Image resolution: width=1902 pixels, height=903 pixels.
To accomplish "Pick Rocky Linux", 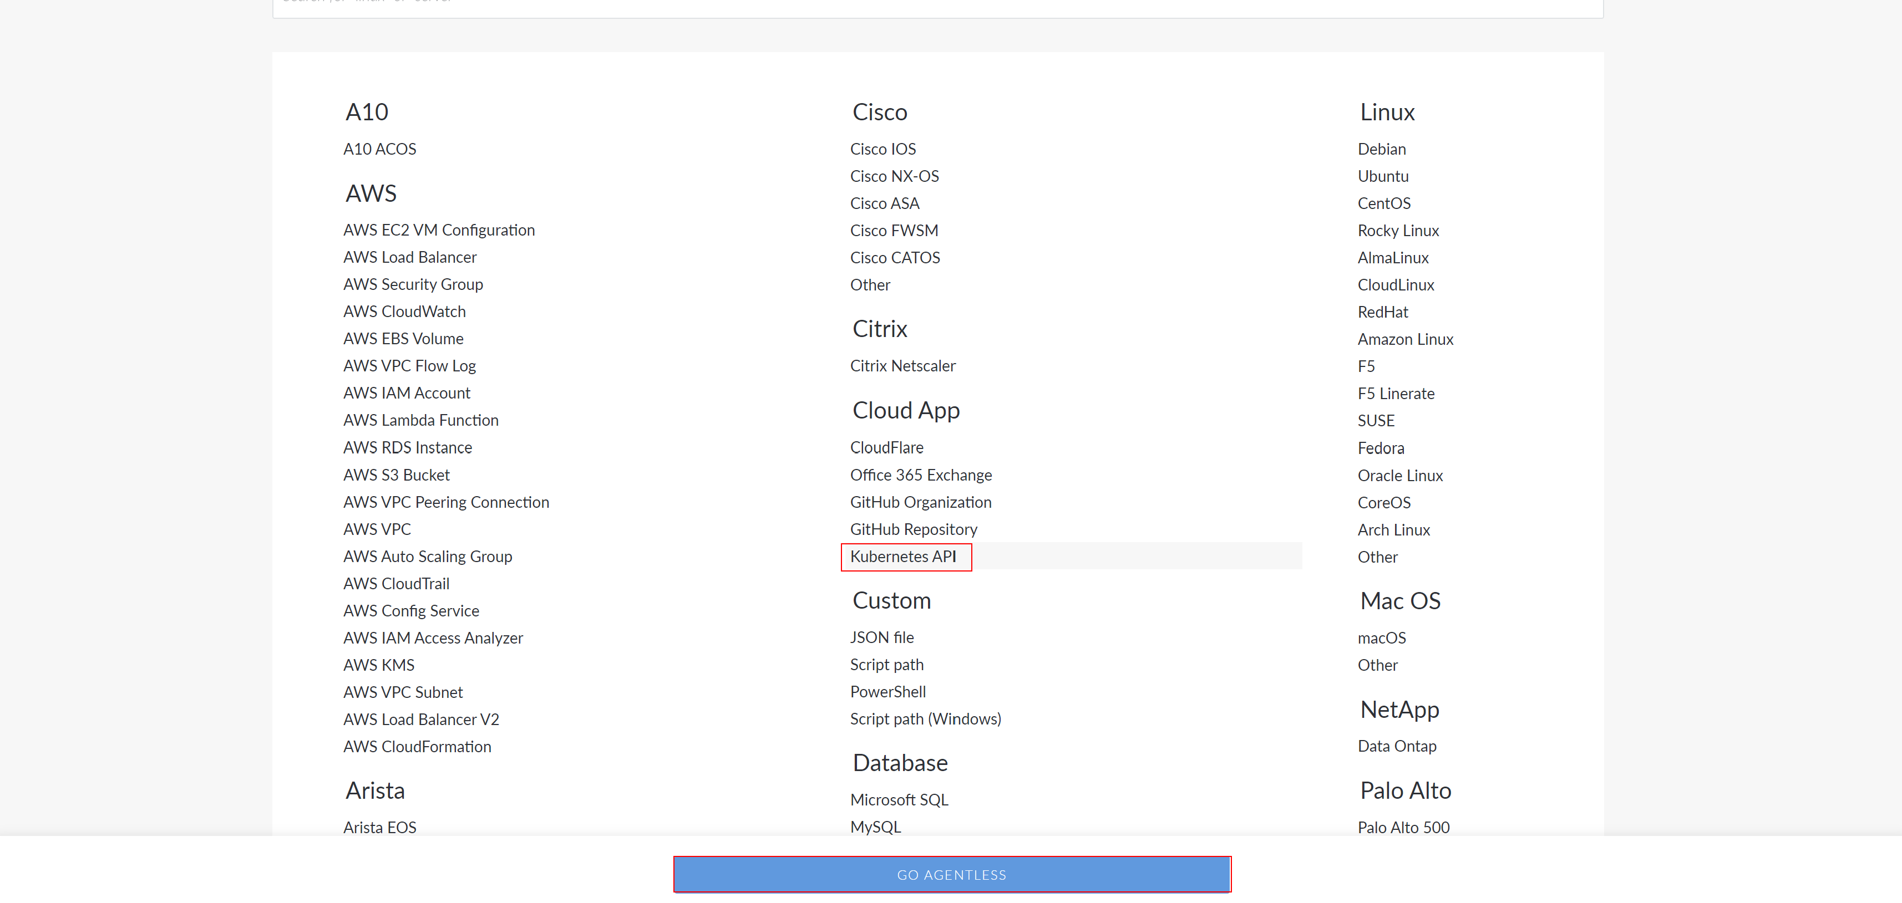I will click(x=1398, y=231).
